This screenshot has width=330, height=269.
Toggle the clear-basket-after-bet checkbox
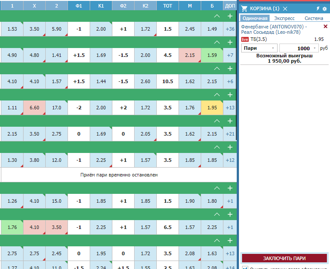pos(244,268)
